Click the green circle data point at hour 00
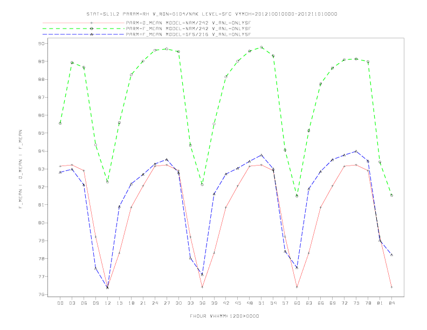This screenshot has height=330, width=427. (60, 123)
